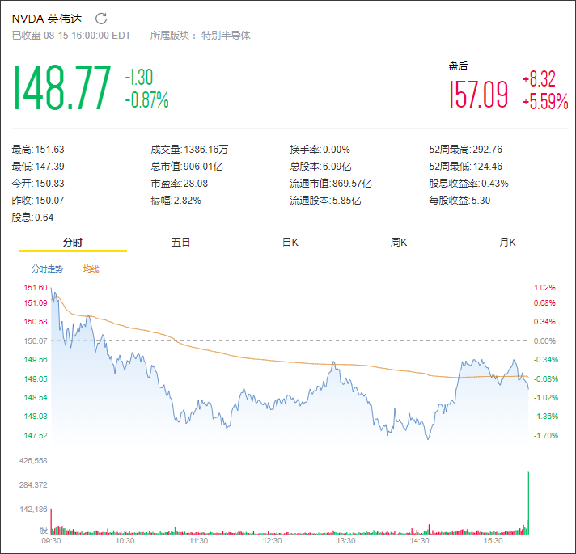Screen dimensions: 576x554
Task: Click the 已收盘 08-15 16:00:00 EDT timestamp
Action: (71, 36)
